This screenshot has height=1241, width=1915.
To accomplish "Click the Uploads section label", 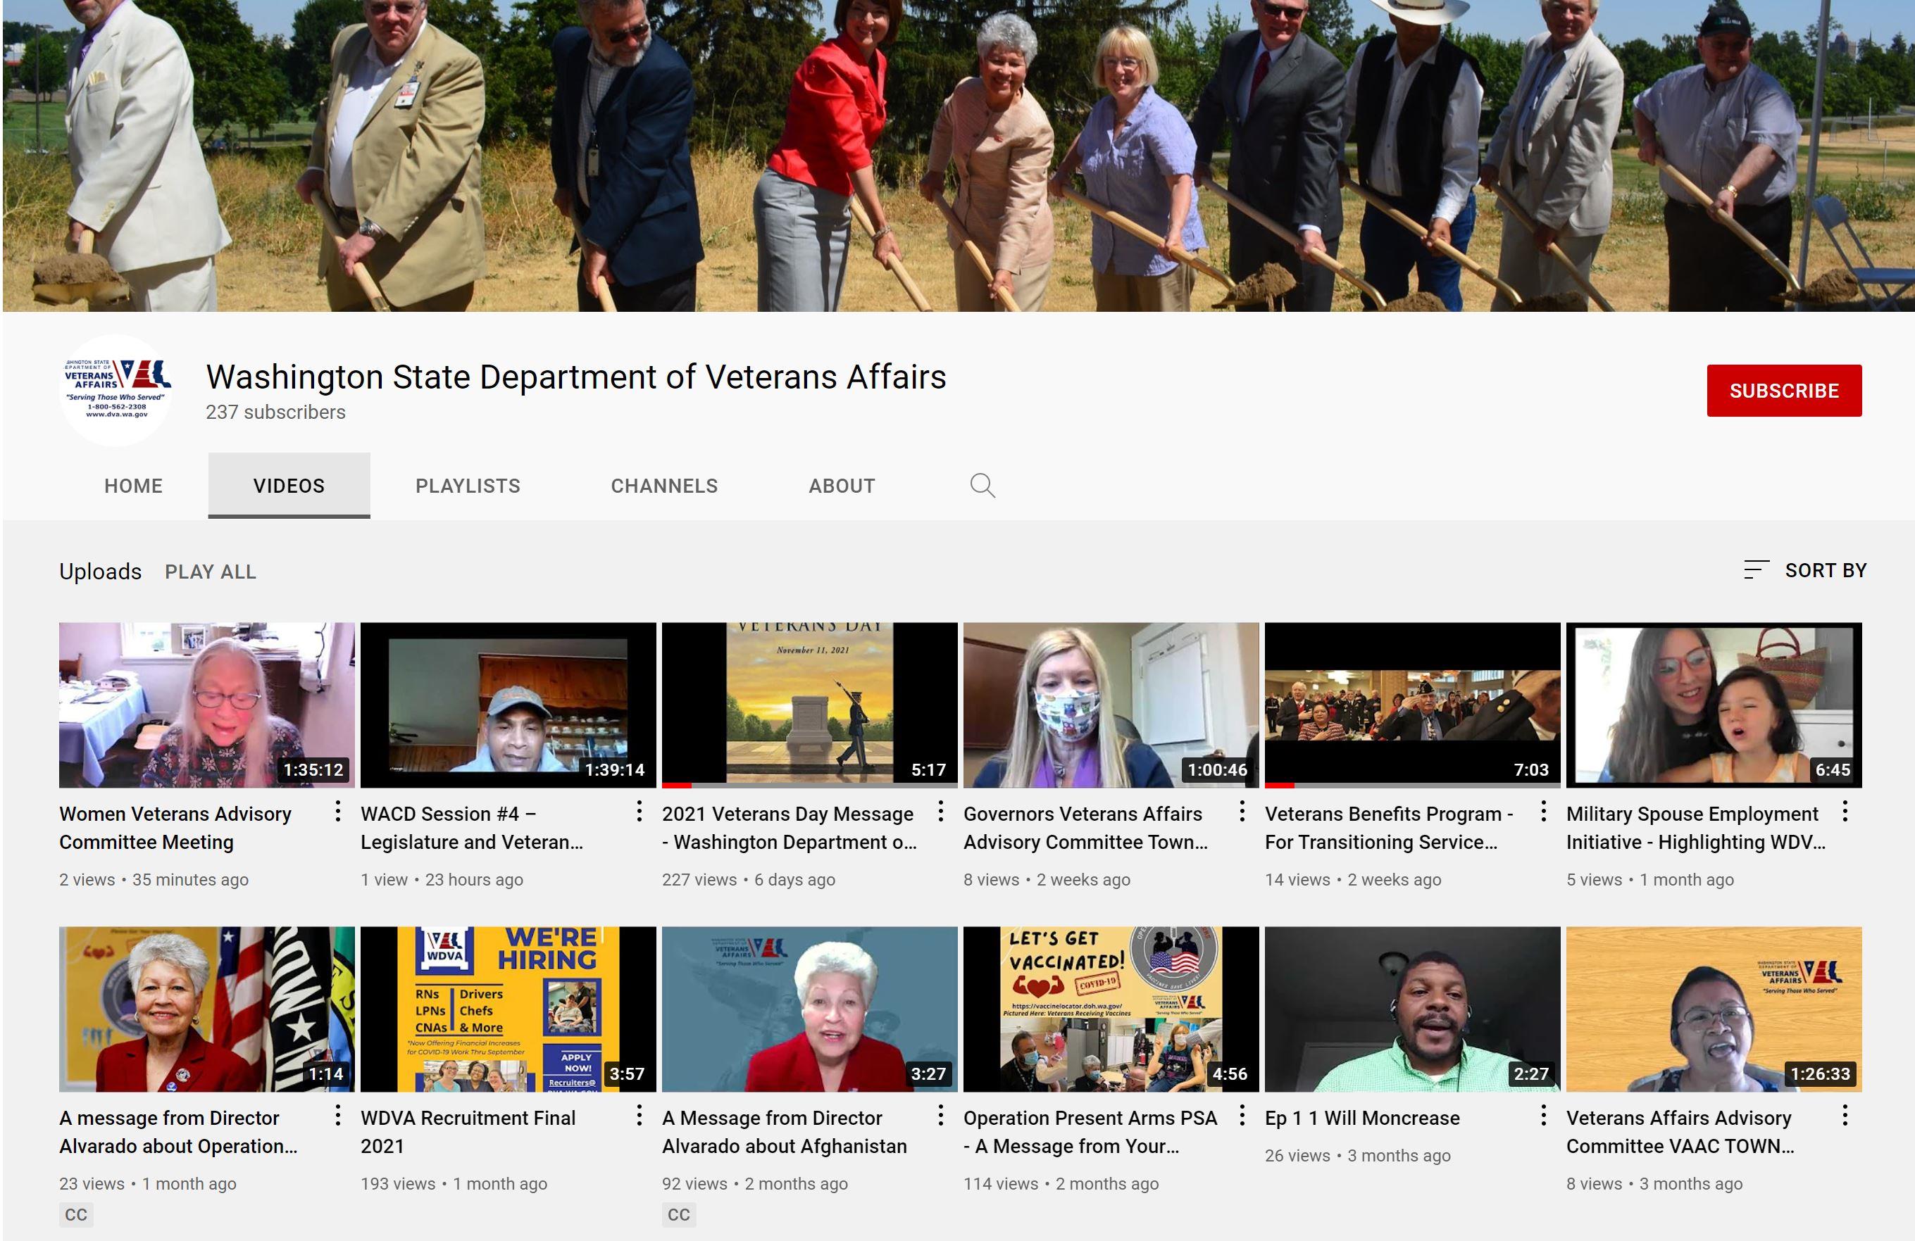I will point(101,572).
